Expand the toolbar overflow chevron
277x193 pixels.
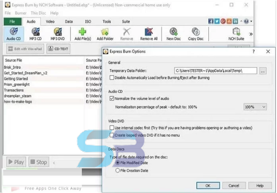coord(251,34)
